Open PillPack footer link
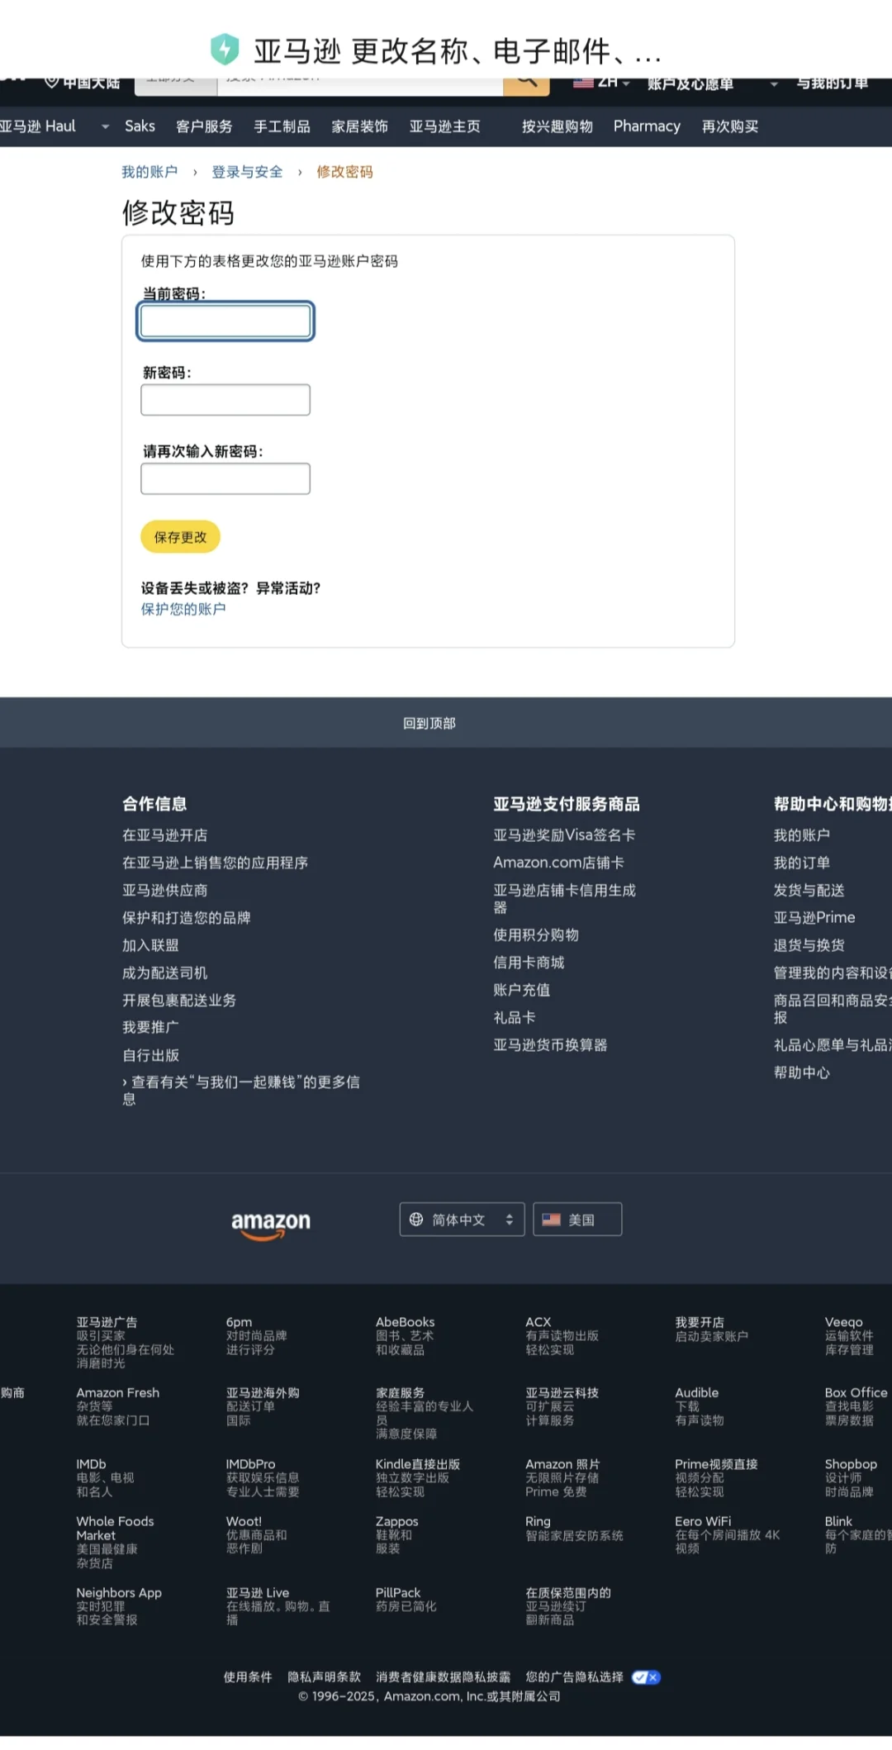Image resolution: width=892 pixels, height=1750 pixels. pos(398,1592)
